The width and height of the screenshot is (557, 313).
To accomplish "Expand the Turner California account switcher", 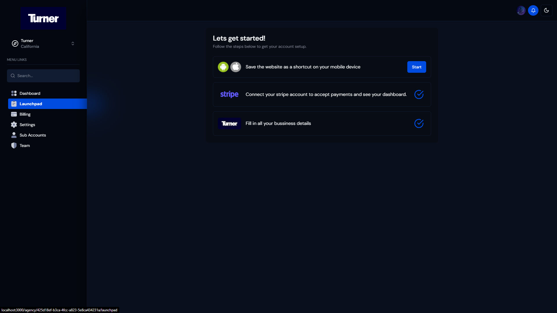I will pyautogui.click(x=43, y=43).
